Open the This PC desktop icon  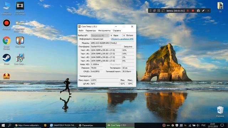(6, 9)
